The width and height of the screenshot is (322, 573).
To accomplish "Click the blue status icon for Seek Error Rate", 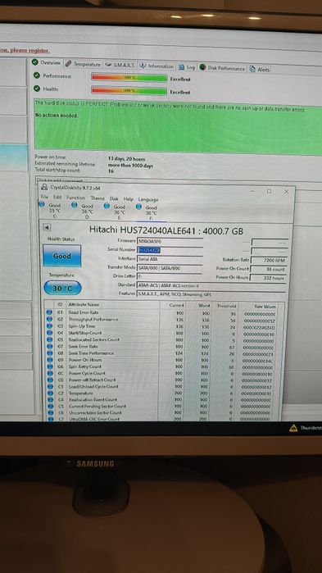I will pos(49,346).
